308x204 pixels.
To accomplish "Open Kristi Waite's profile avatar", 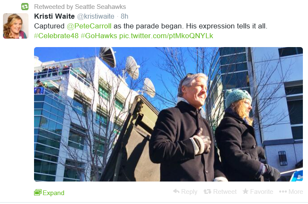I will pyautogui.click(x=16, y=26).
